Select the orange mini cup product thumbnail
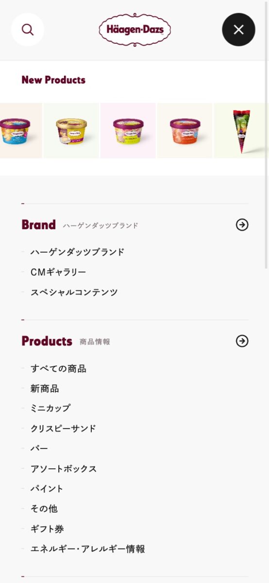 (185, 130)
